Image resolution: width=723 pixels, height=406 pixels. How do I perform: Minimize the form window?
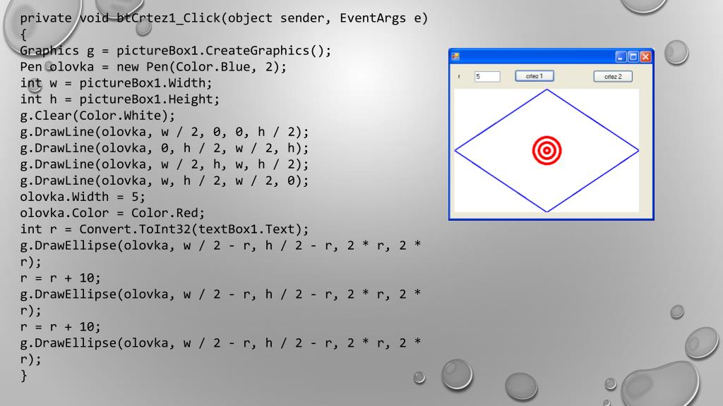click(621, 56)
